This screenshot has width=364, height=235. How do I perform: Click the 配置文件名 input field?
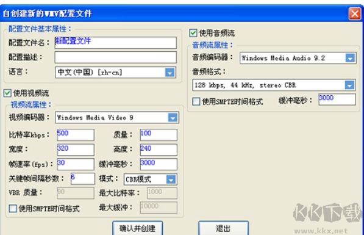pyautogui.click(x=116, y=43)
